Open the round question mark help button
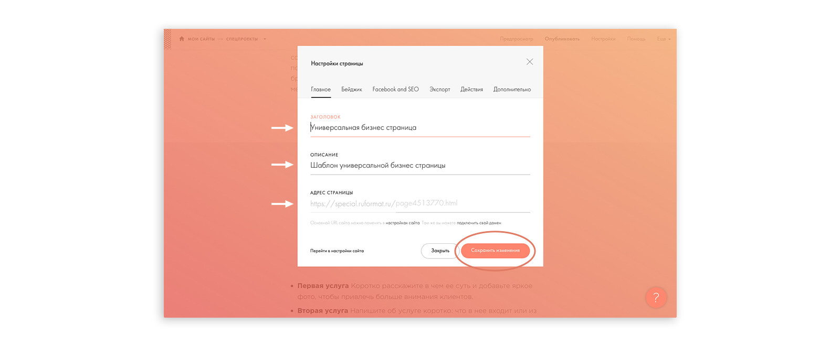This screenshot has width=840, height=346. [x=656, y=298]
